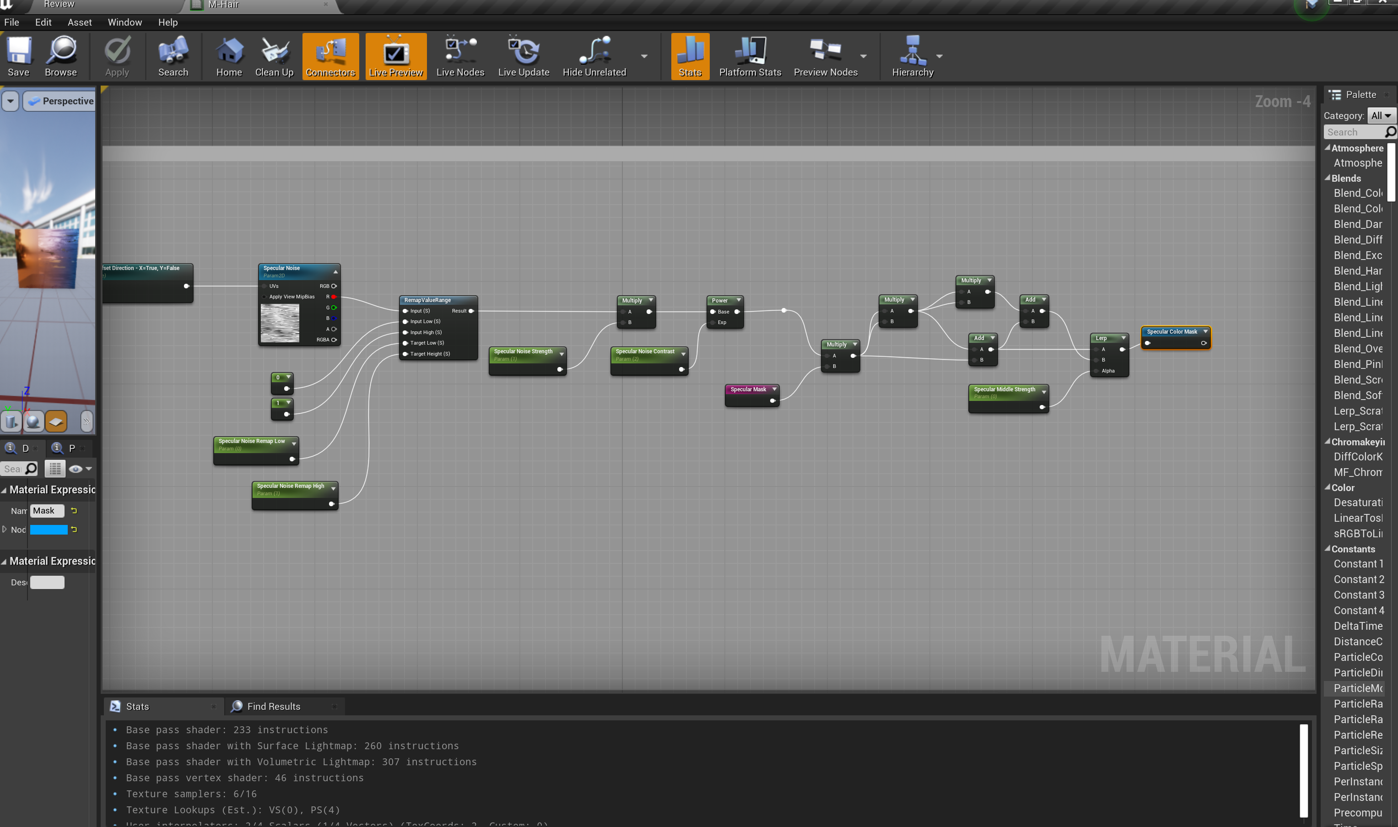Collapse the Constants category in Palette
This screenshot has height=827, width=1398.
pos(1328,548)
